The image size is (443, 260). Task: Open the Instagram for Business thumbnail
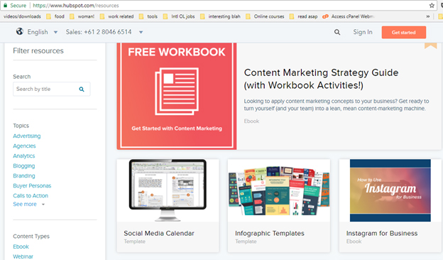[x=390, y=190]
